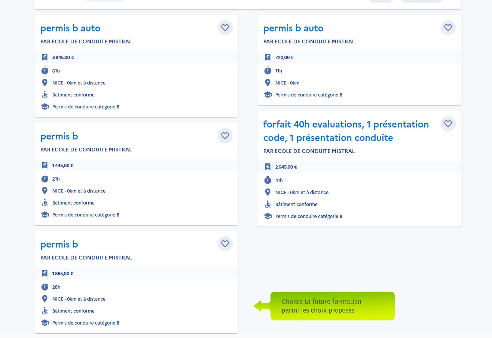Click PAR ECOLE DE CONDUITE MISTRAL in the forfait 40h card

tap(309, 151)
